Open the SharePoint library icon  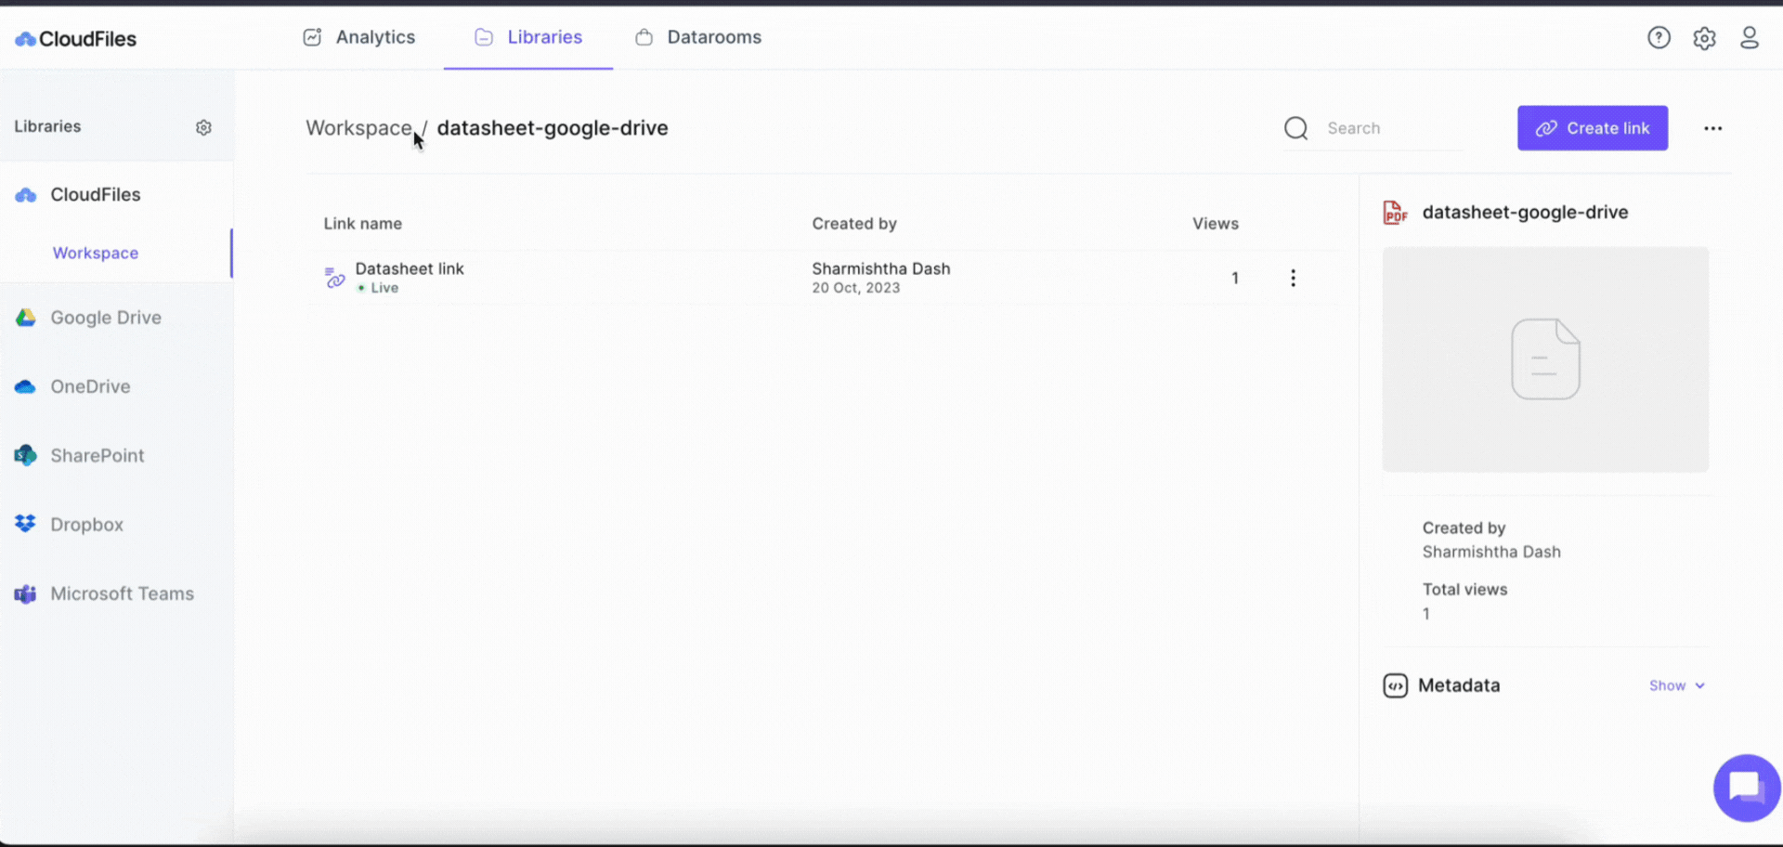click(x=24, y=455)
